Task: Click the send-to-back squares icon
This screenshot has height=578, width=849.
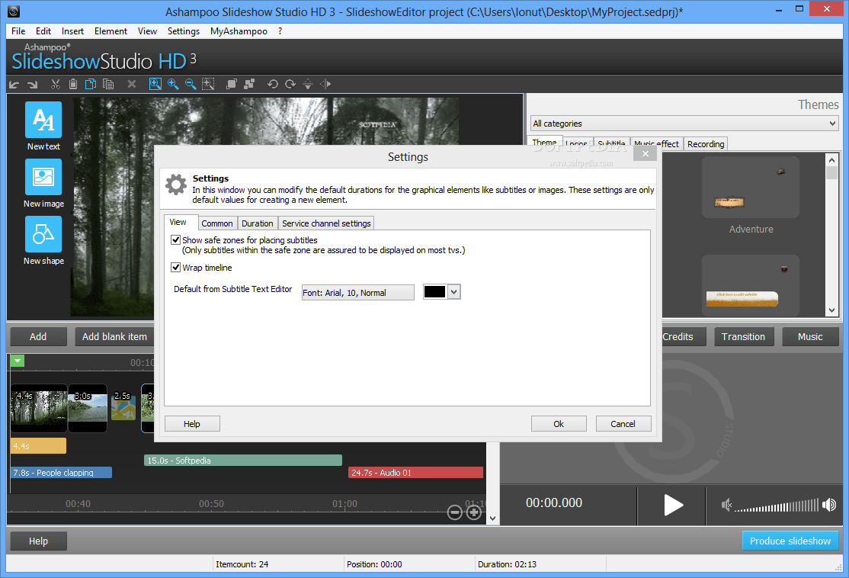Action: coord(249,84)
